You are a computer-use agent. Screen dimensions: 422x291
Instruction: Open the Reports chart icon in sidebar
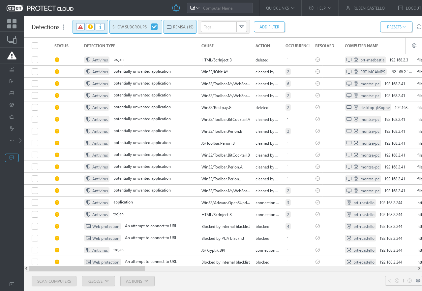pos(12,69)
